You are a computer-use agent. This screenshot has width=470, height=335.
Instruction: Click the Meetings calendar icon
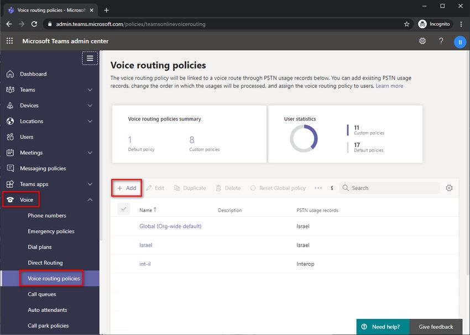[10, 153]
